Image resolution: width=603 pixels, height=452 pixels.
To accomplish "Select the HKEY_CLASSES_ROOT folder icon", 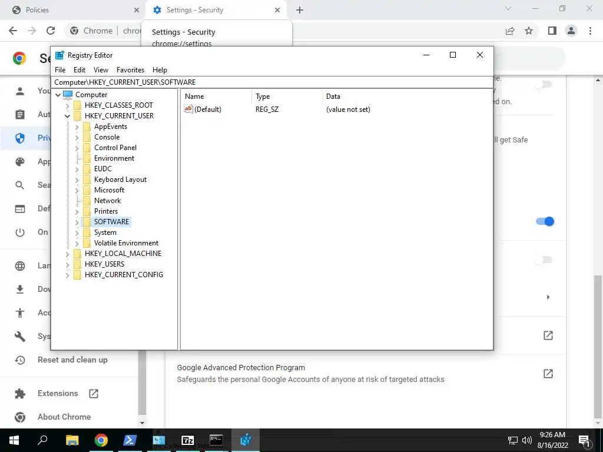I will pos(77,105).
